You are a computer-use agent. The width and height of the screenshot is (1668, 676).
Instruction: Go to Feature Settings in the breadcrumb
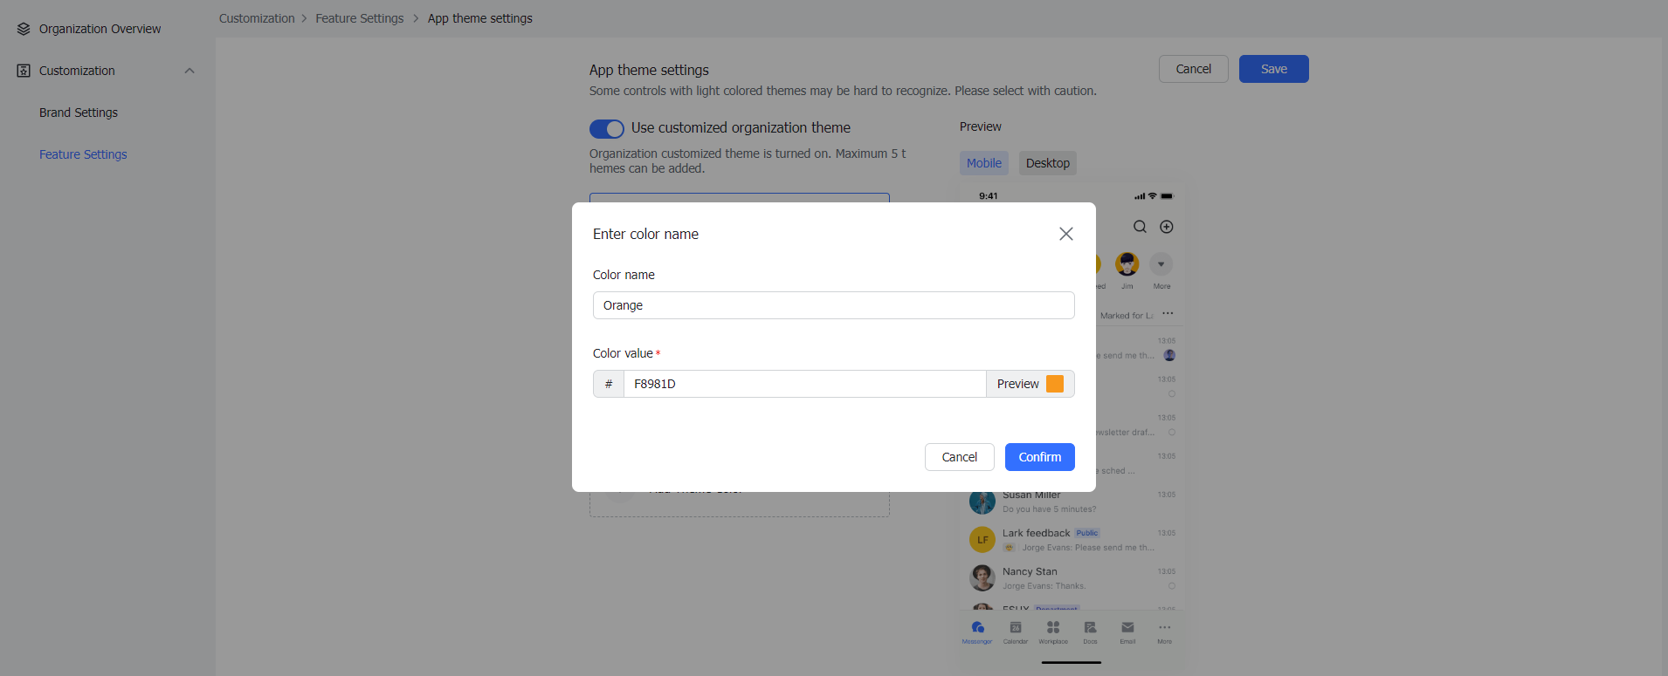pos(360,18)
